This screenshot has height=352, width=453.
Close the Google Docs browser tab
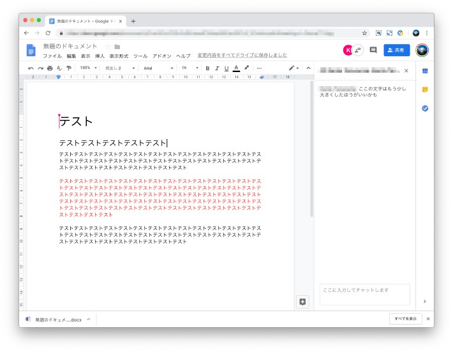click(x=121, y=22)
